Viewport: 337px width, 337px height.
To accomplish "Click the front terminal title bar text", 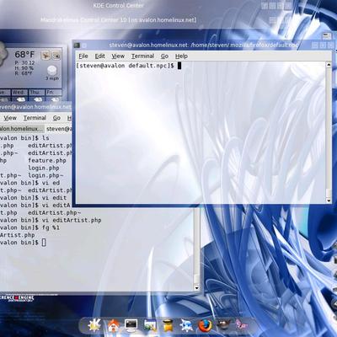I will pos(203,45).
